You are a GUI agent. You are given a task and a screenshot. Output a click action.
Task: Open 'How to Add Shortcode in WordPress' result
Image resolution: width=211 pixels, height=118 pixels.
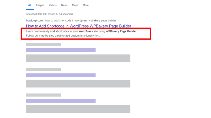(x=79, y=26)
